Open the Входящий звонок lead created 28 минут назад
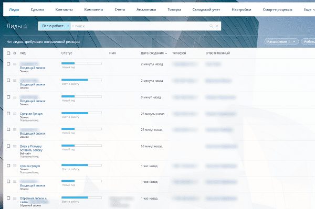The height and width of the screenshot is (209, 315). click(33, 134)
